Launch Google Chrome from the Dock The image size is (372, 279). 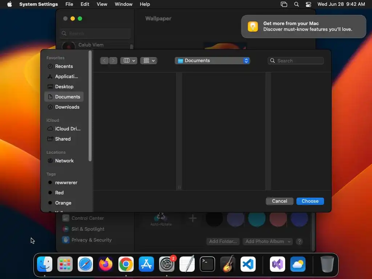click(x=126, y=264)
